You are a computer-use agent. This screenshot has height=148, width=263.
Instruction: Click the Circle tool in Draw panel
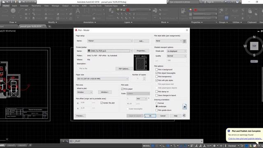(x=13, y=11)
